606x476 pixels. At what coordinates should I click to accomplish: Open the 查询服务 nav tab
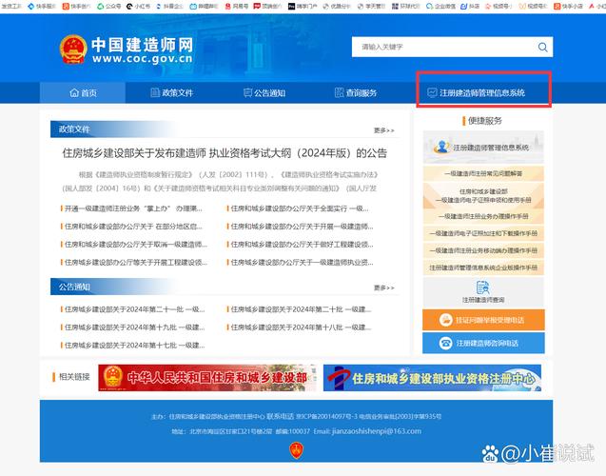tap(356, 92)
